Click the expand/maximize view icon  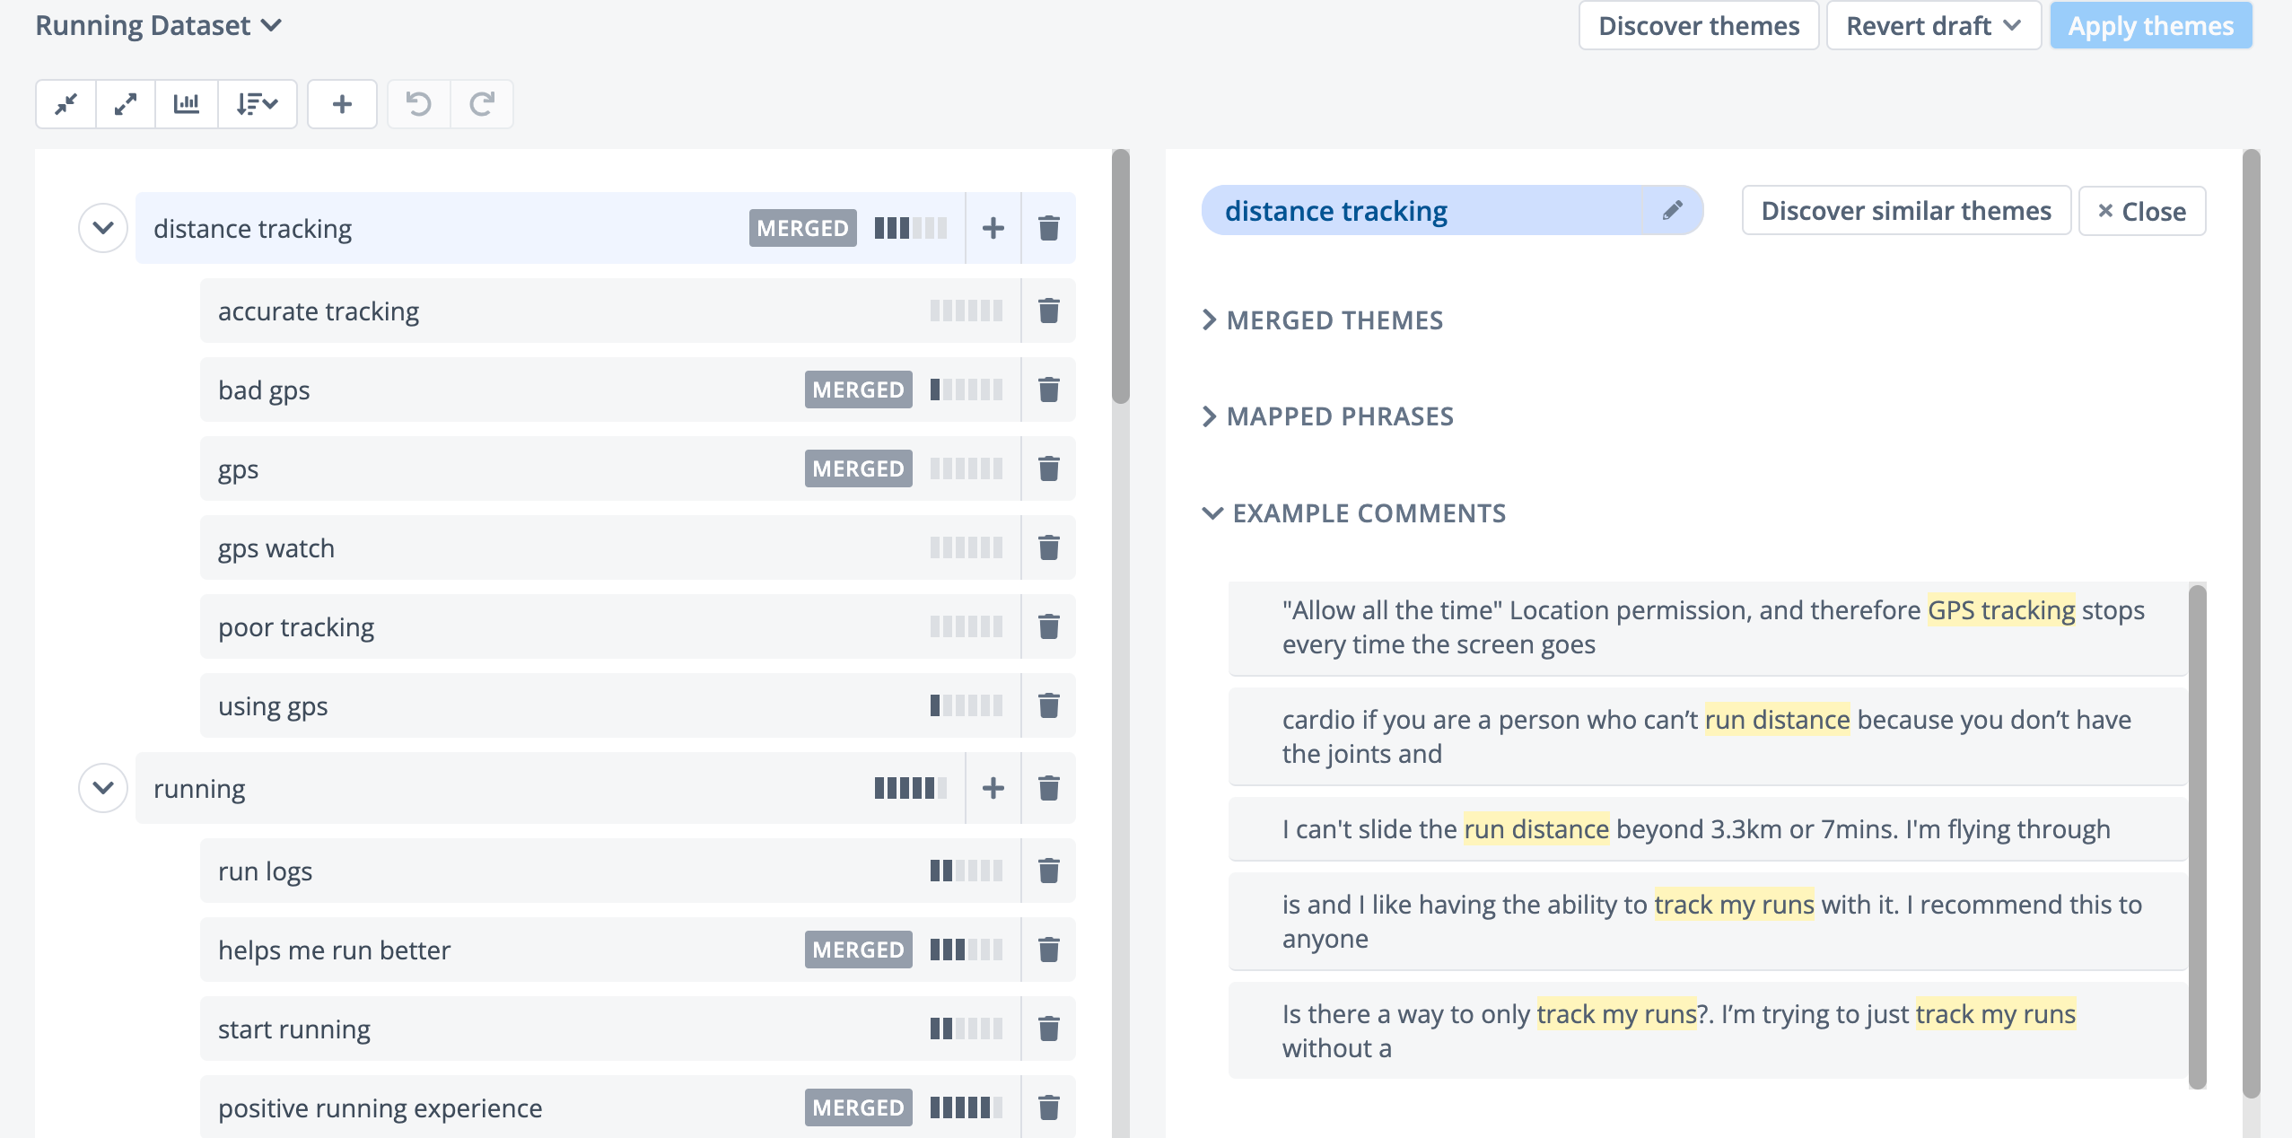[126, 102]
